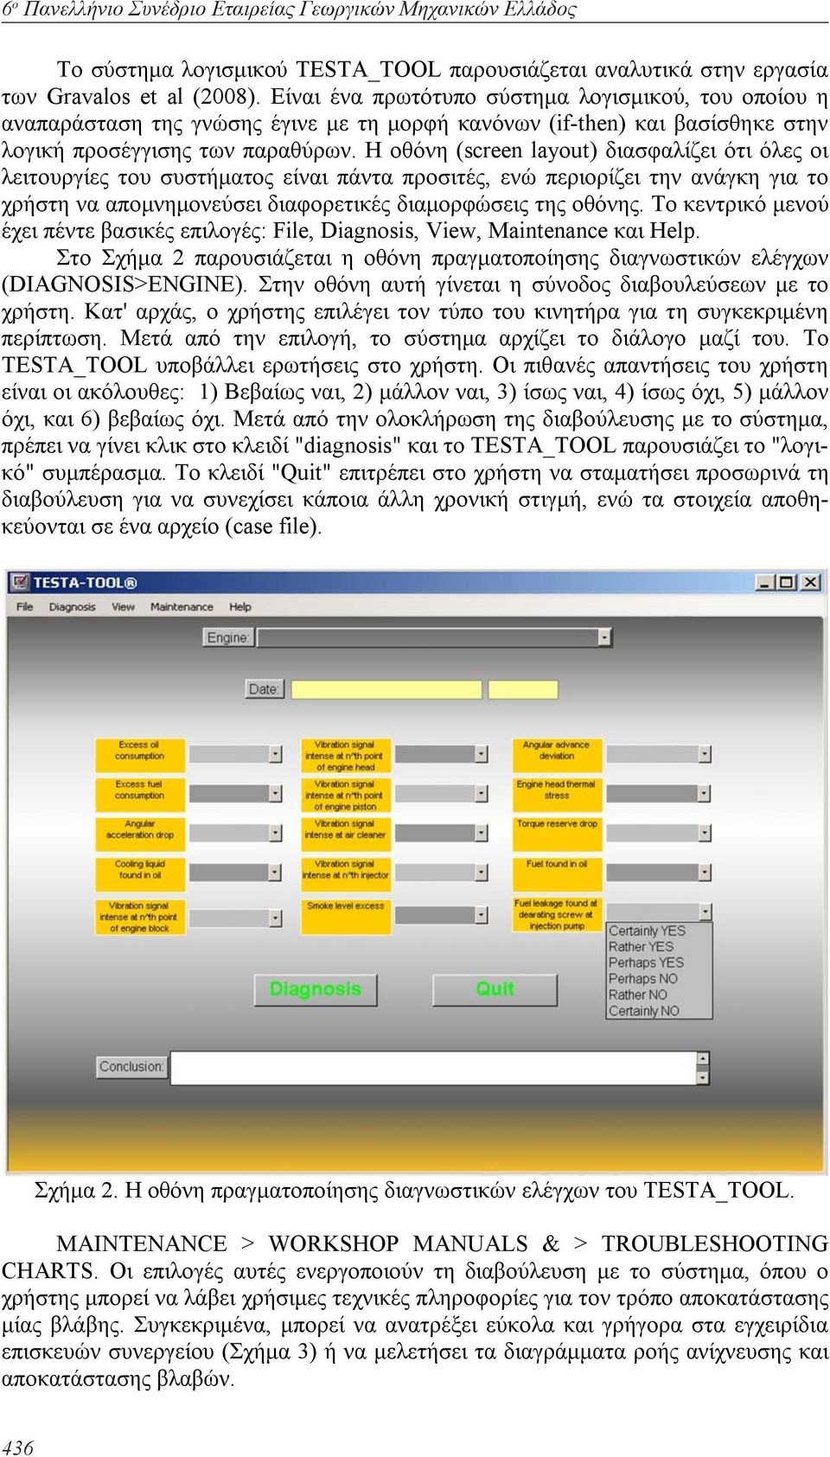Image resolution: width=830 pixels, height=1457 pixels.
Task: Maximize the TESTA-TOOL window
Action: 786,582
